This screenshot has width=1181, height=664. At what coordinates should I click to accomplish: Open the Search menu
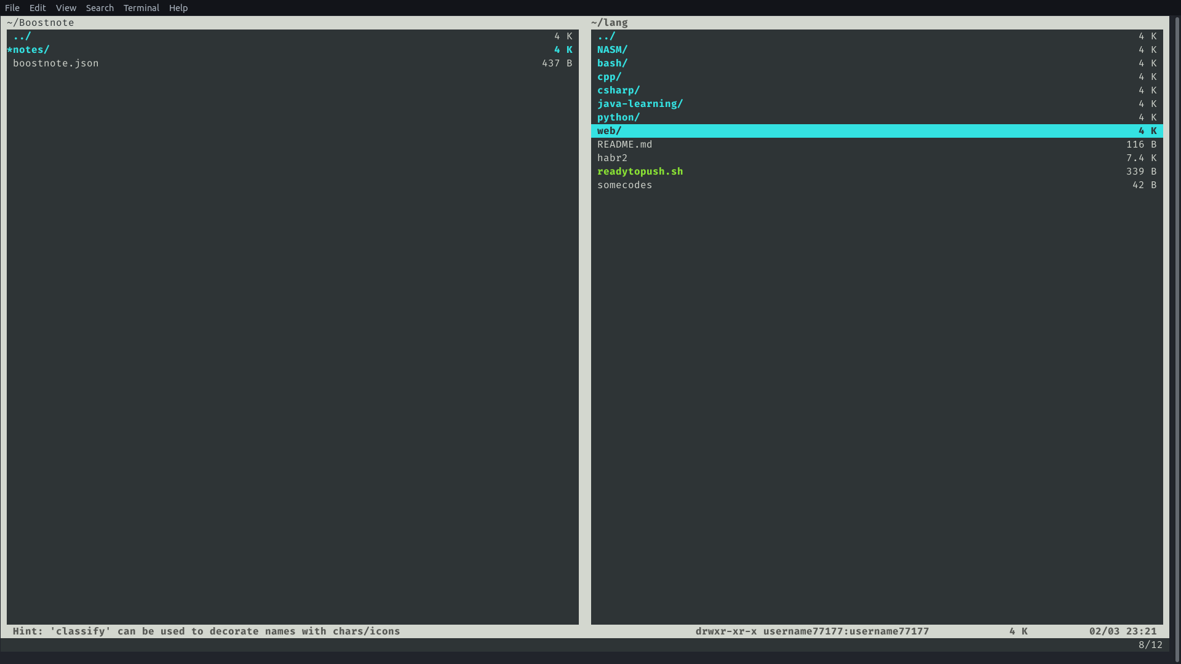point(100,8)
